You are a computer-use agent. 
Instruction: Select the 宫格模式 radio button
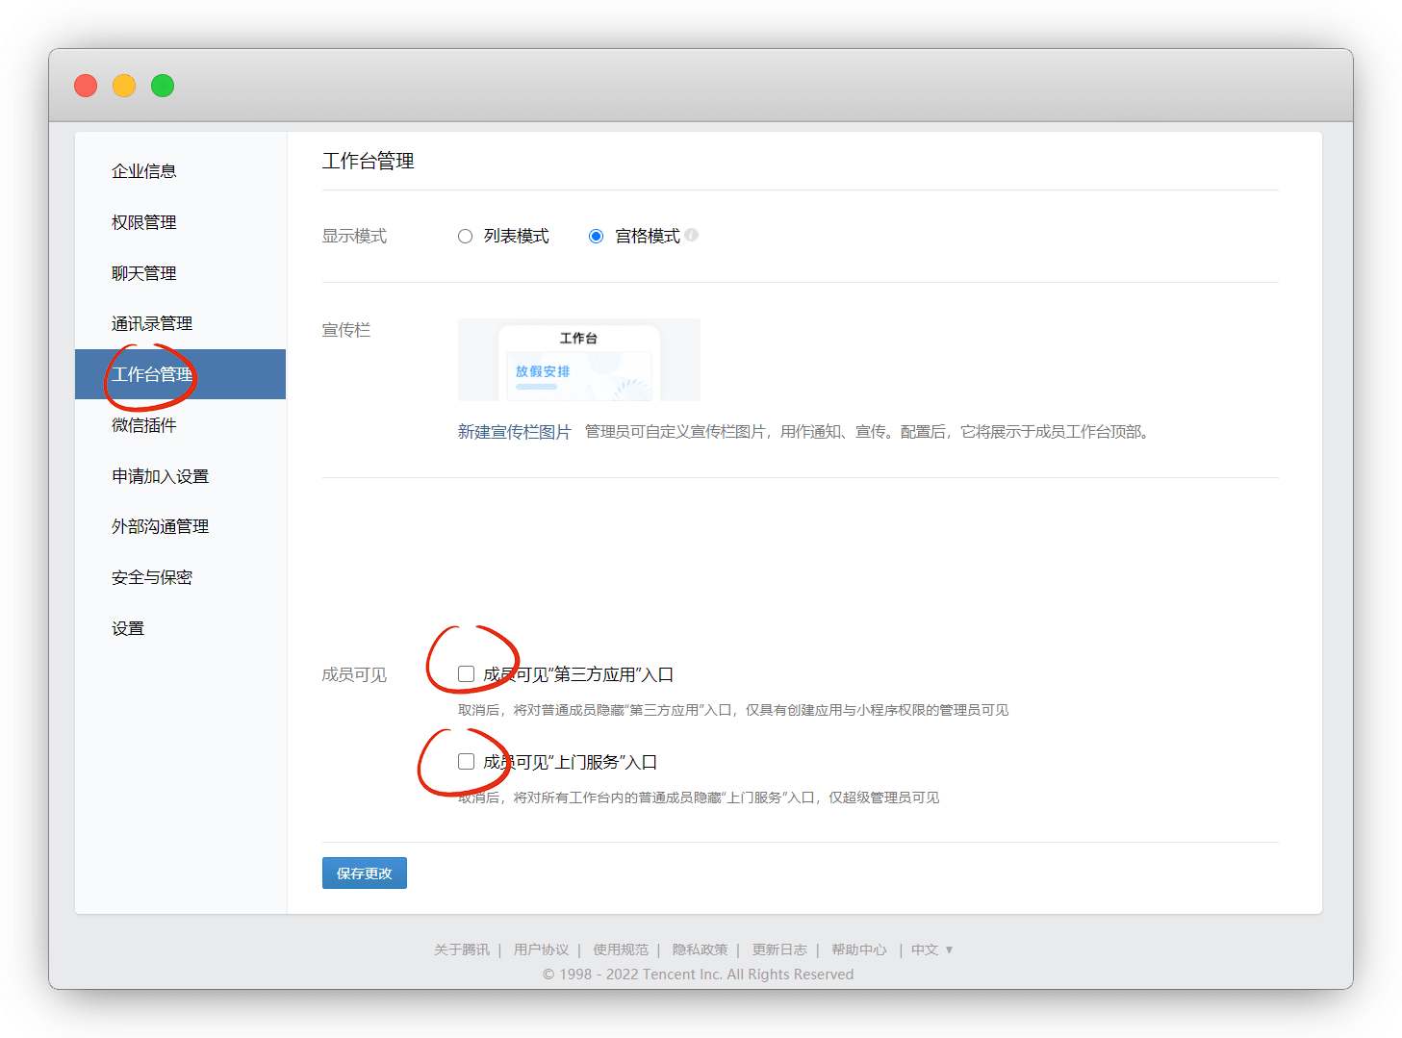tap(597, 237)
